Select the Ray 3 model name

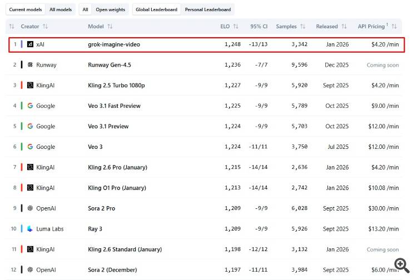(95, 229)
